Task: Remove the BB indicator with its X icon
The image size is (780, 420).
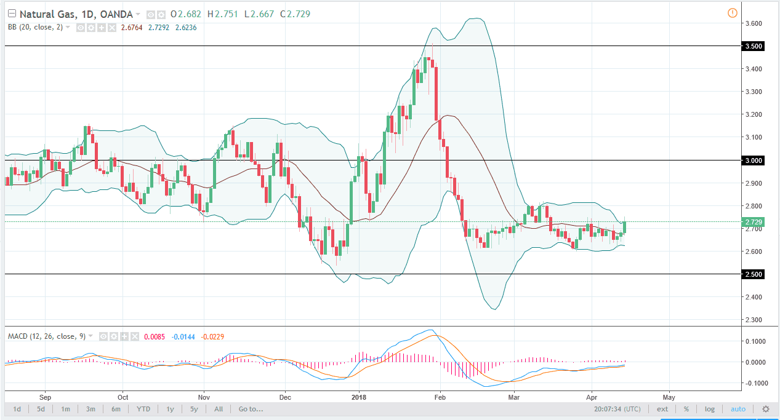Action: 111,27
